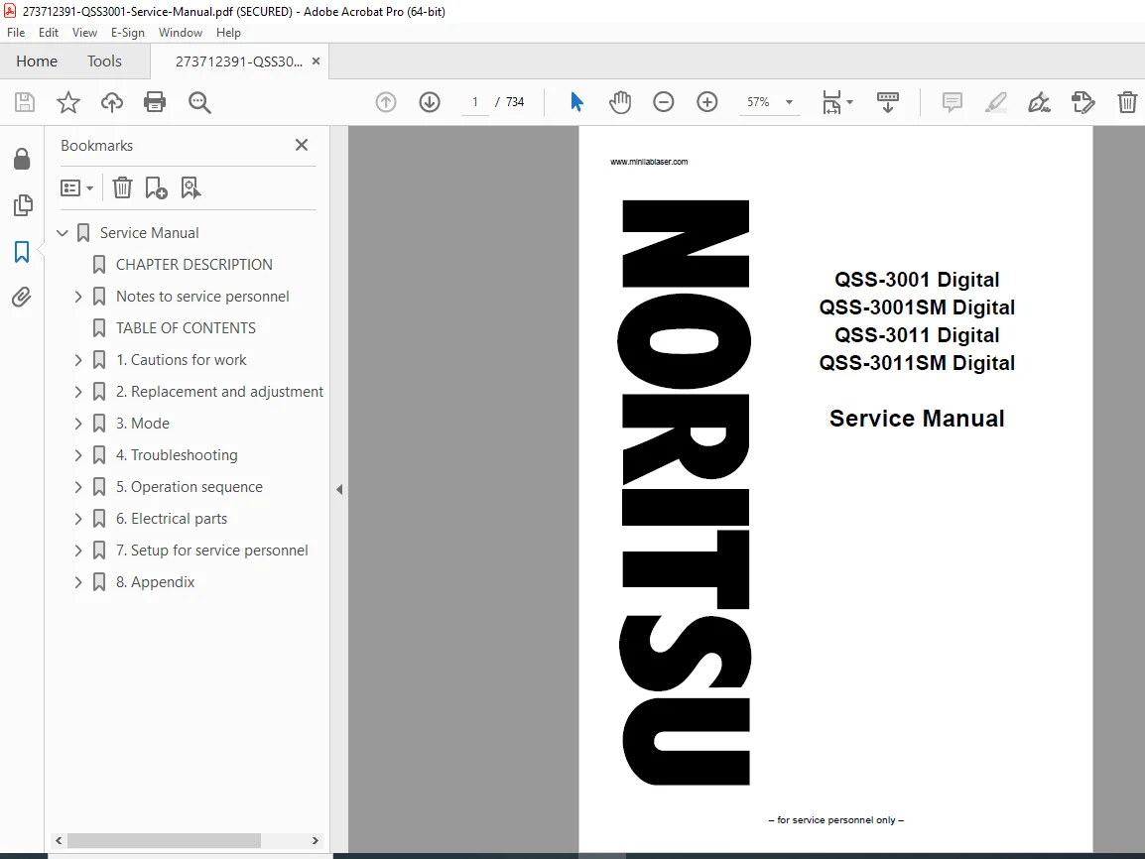Select the 273712391-QSS30... document tab
This screenshot has width=1145, height=859.
click(238, 61)
